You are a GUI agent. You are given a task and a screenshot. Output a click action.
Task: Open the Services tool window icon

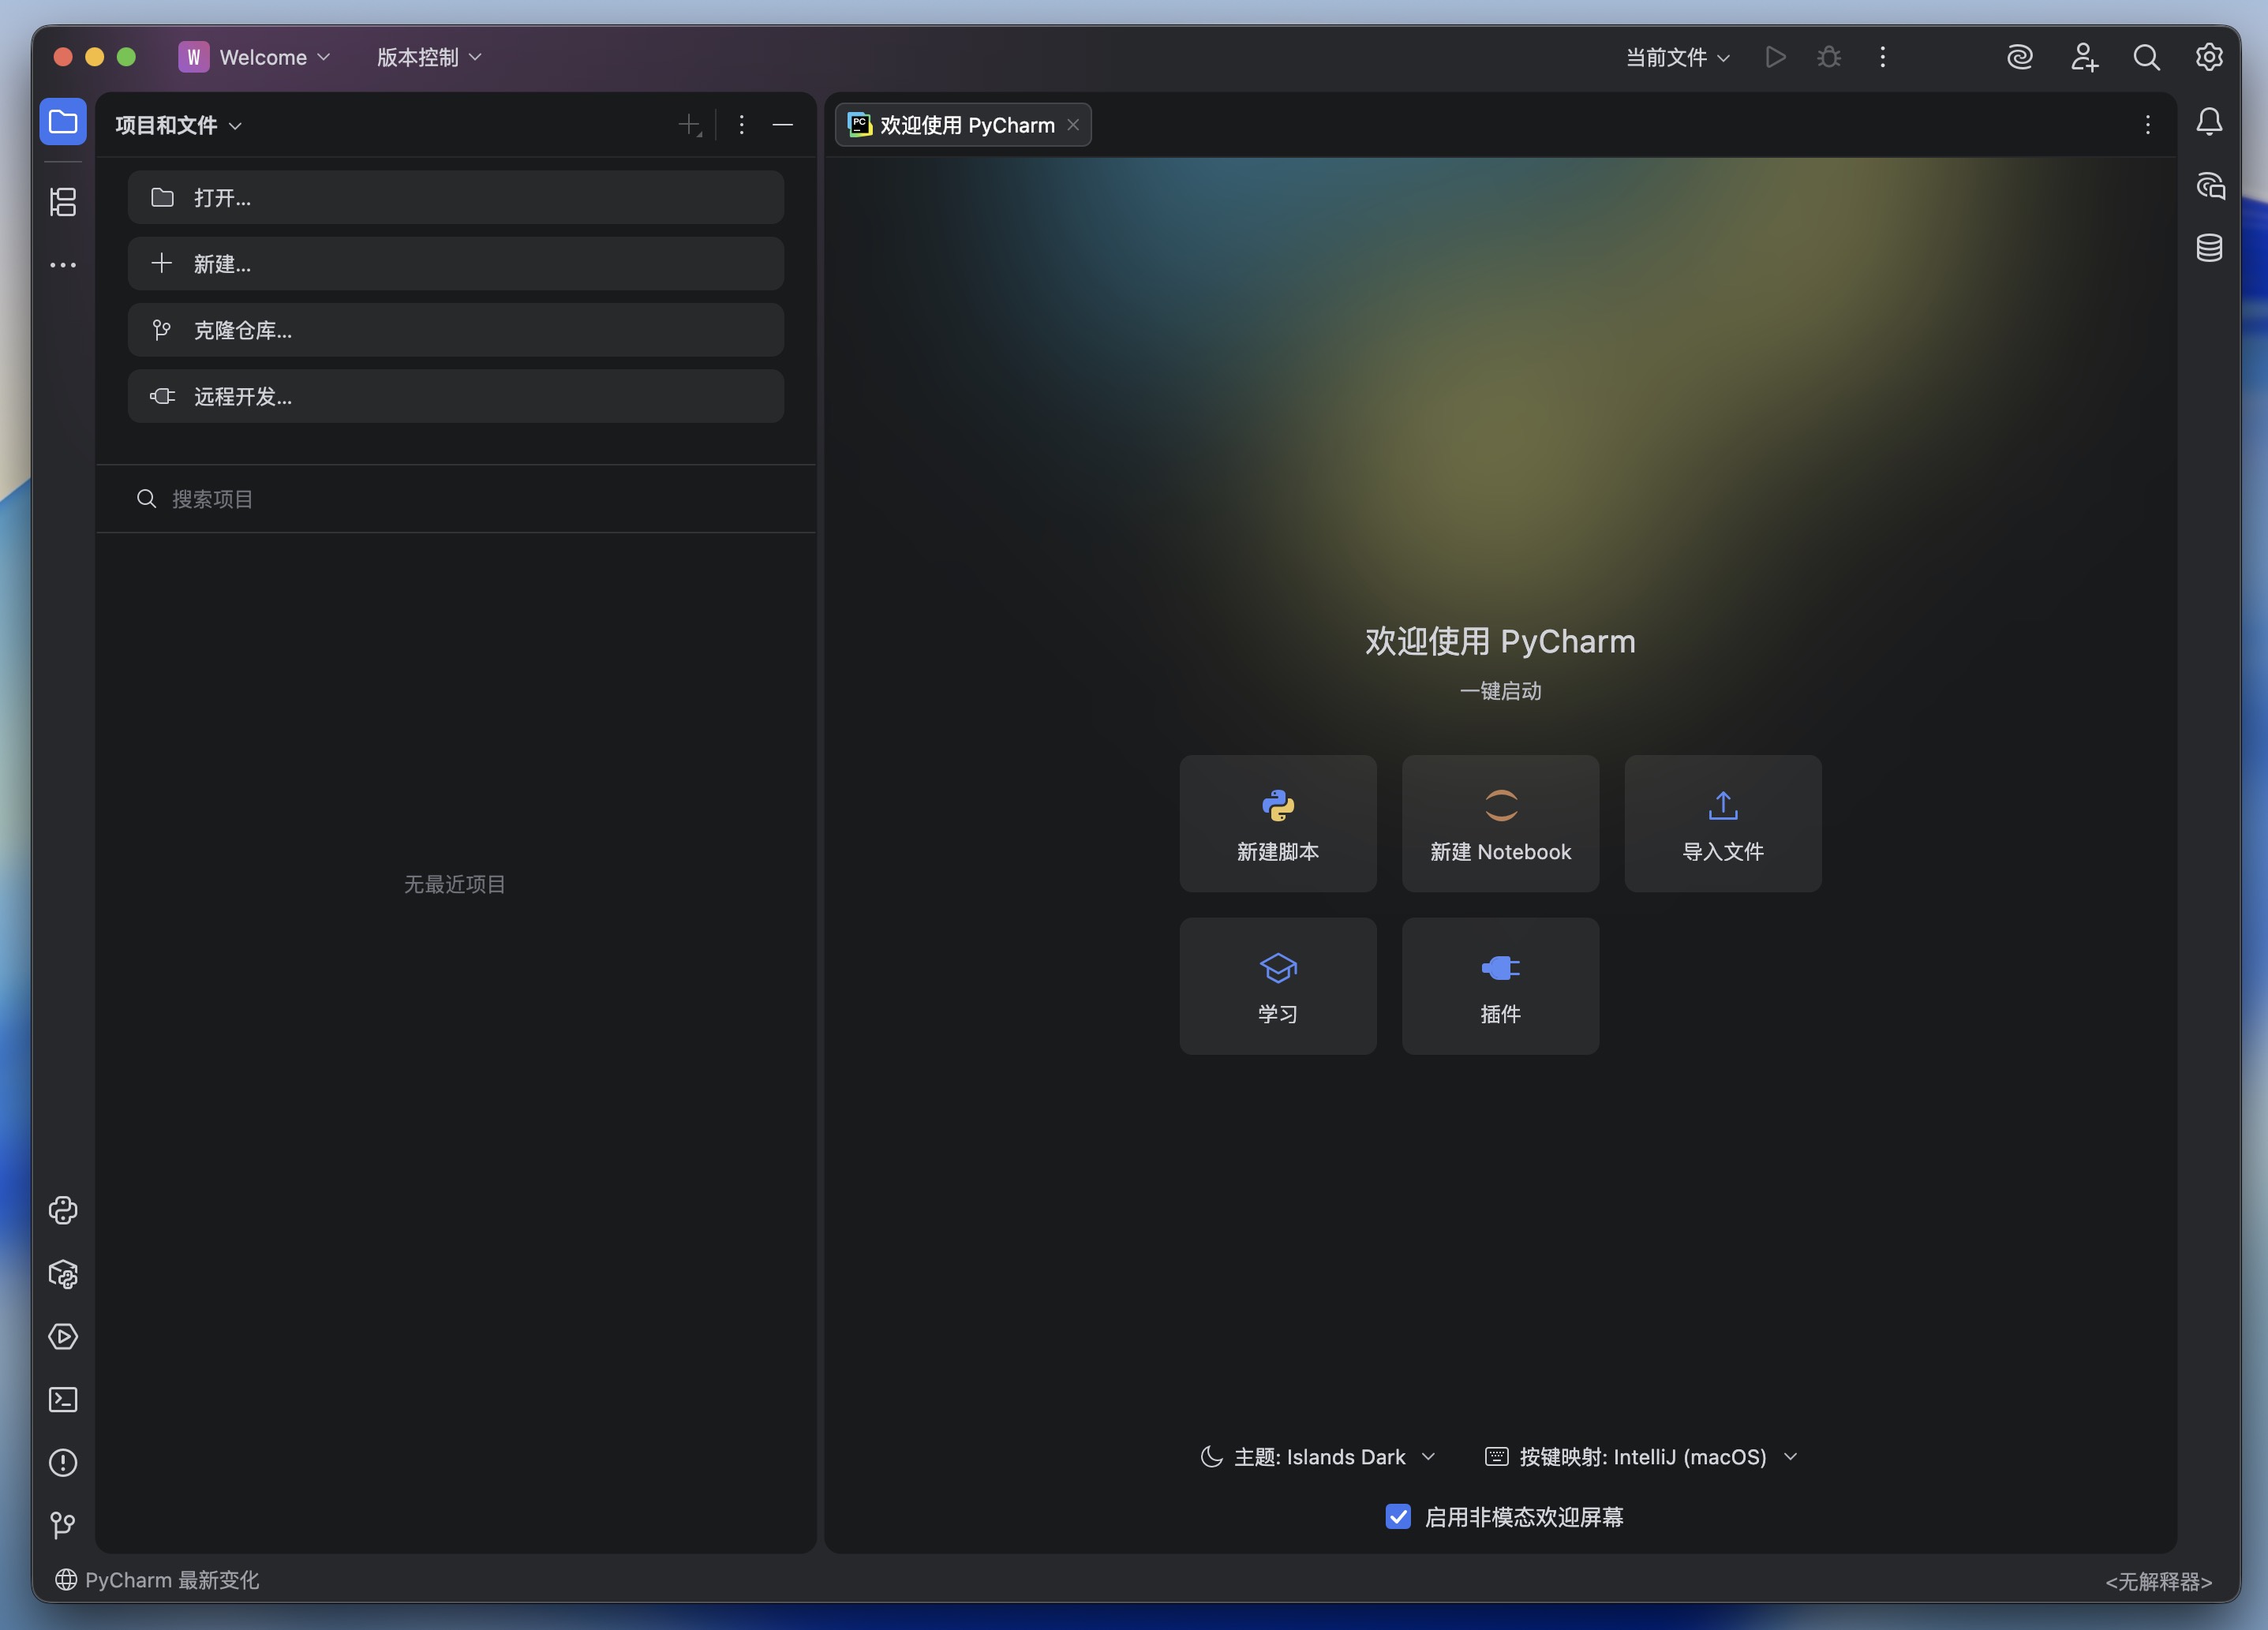[x=63, y=1337]
